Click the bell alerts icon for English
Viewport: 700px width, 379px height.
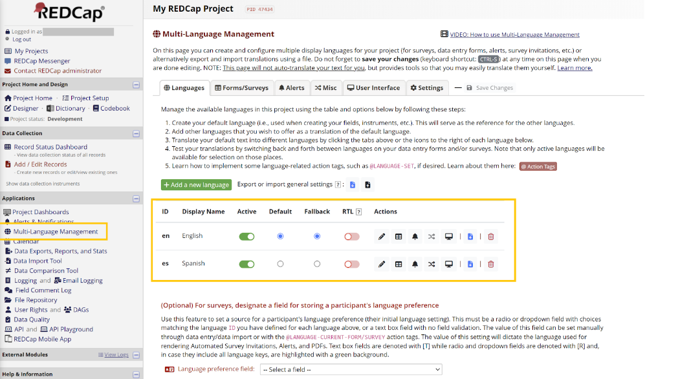click(415, 237)
